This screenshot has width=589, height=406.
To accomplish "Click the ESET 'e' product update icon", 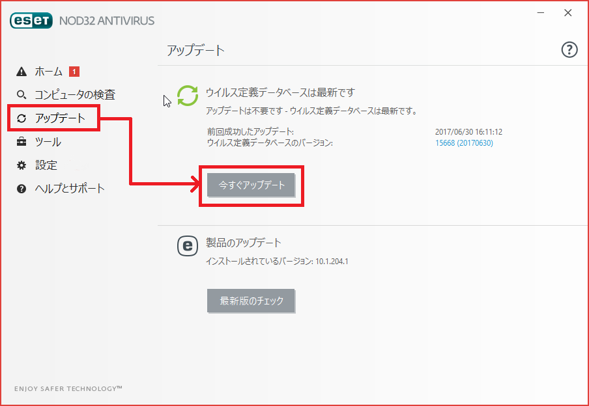I will 188,246.
